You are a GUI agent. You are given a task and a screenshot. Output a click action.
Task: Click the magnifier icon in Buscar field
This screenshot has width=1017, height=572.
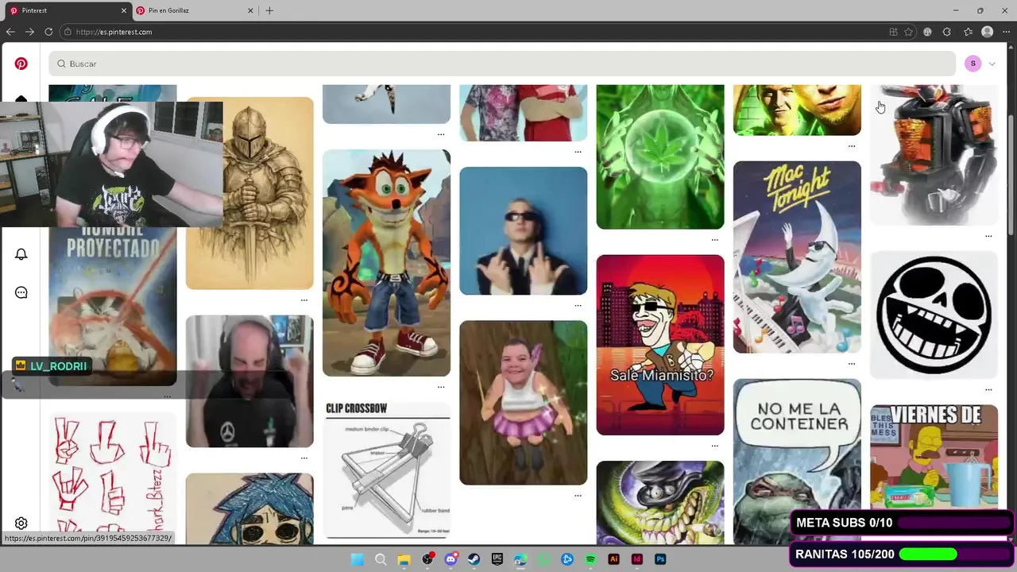(x=61, y=64)
